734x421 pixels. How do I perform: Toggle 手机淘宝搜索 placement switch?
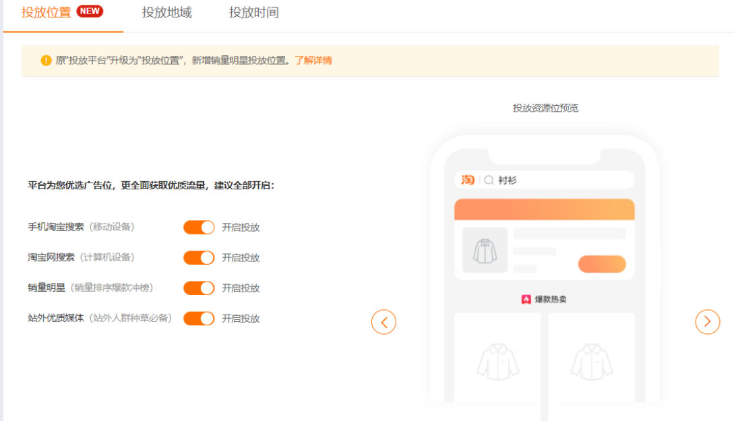click(x=199, y=228)
